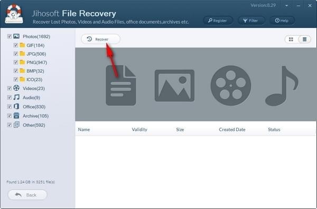This screenshot has width=317, height=209.
Task: Click the Audio music note icon in sidebar
Action: 16,97
